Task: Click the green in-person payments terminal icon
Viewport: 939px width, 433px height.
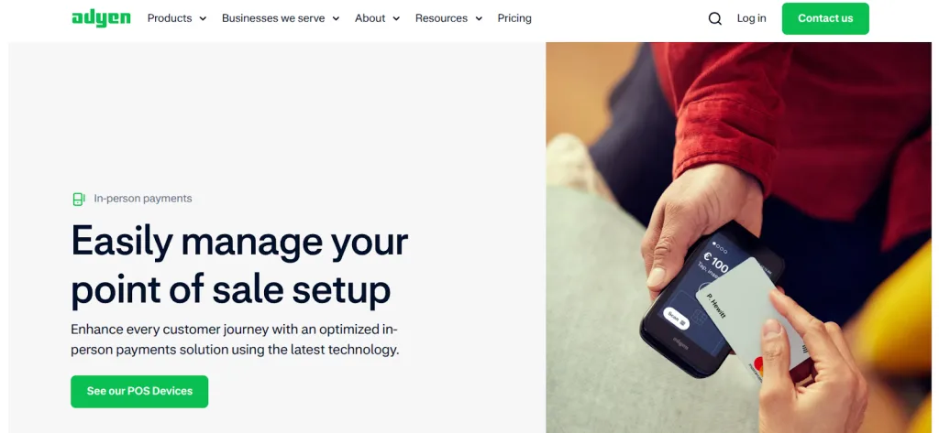Action: pyautogui.click(x=79, y=200)
